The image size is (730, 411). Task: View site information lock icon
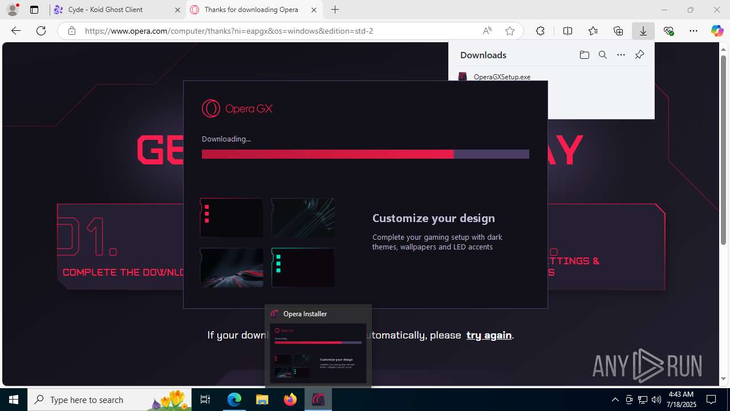(71, 31)
